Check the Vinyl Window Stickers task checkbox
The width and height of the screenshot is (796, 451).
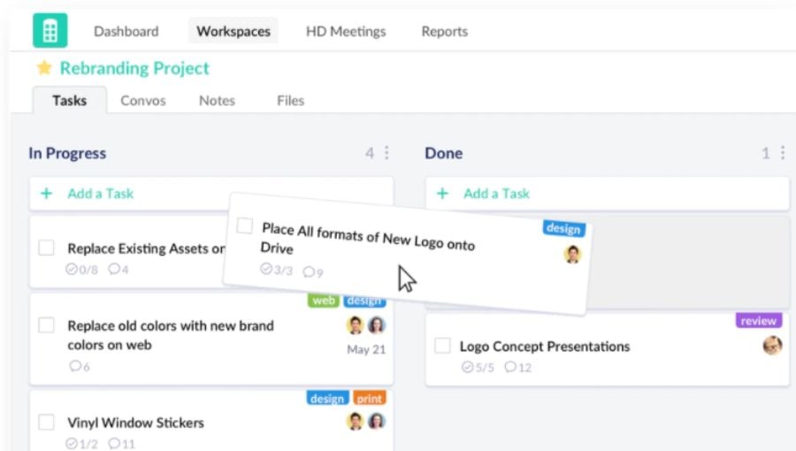[x=47, y=423]
